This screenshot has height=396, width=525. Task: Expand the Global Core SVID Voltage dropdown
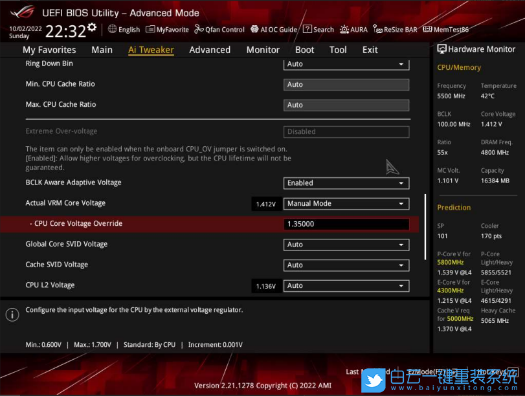pos(346,245)
